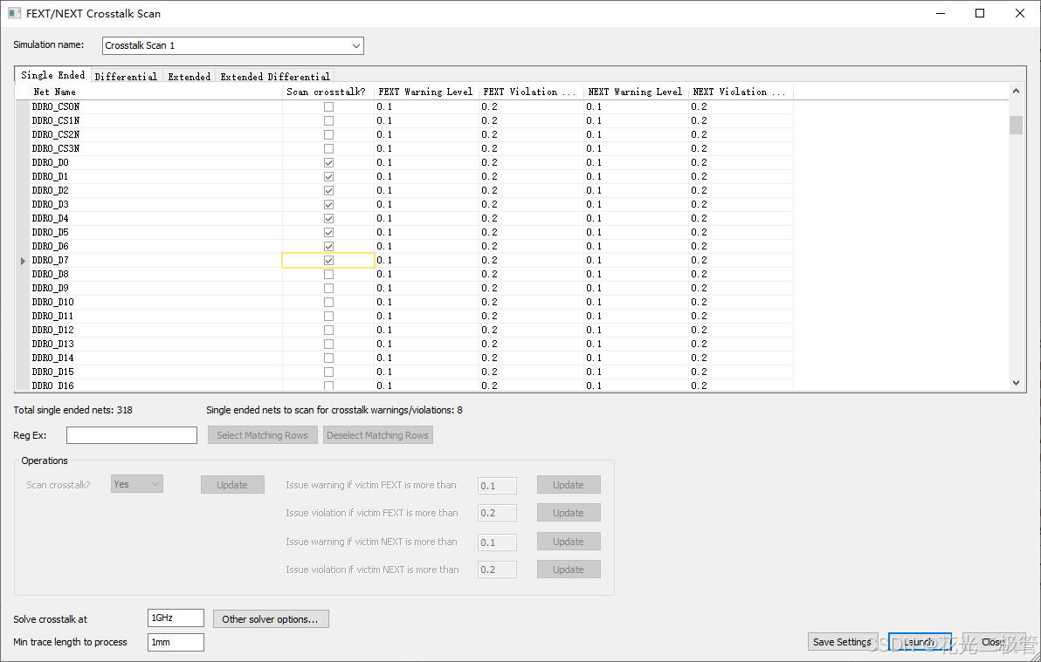
Task: Switch to the Differential tab
Action: pos(126,76)
